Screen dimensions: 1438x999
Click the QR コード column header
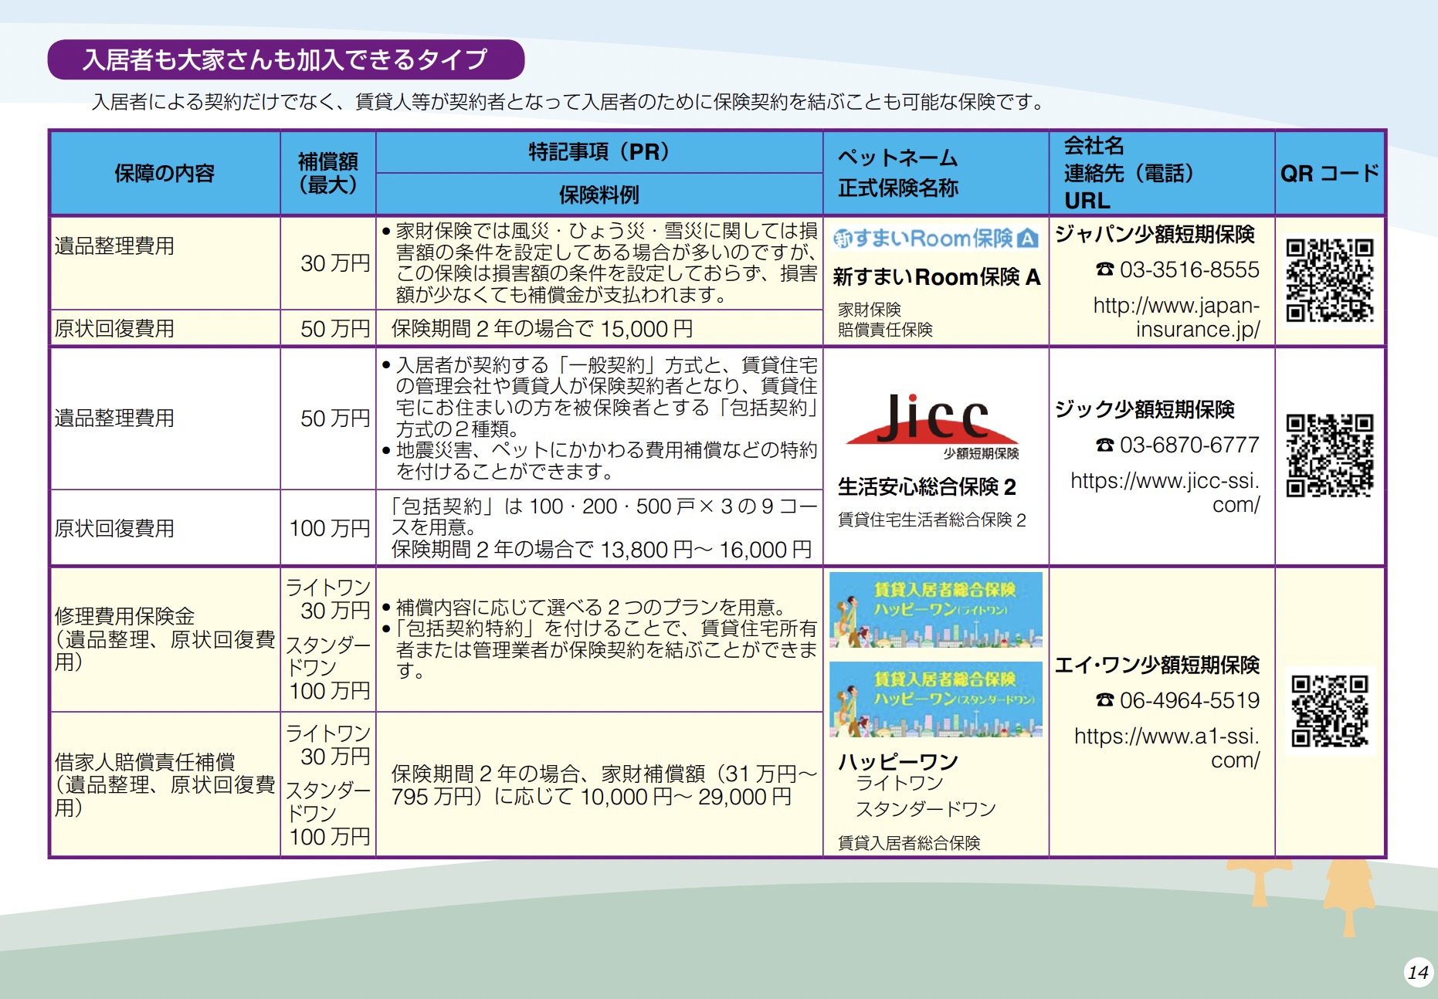(1329, 173)
